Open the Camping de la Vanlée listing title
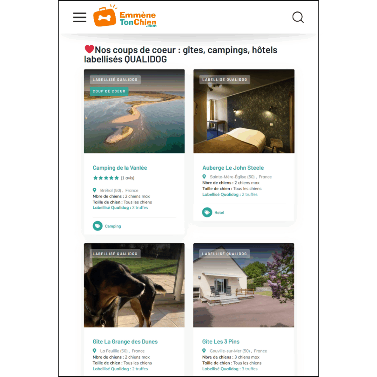The width and height of the screenshot is (377, 377). [x=120, y=168]
